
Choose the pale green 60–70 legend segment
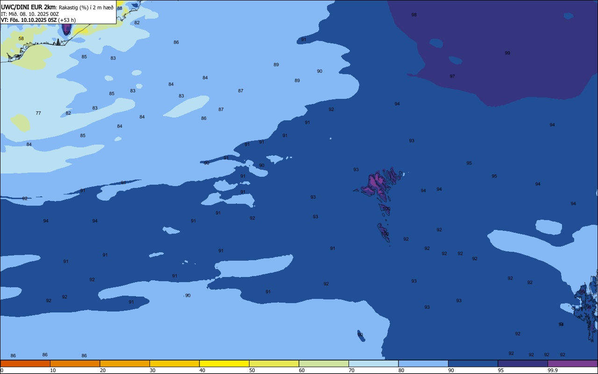324,363
